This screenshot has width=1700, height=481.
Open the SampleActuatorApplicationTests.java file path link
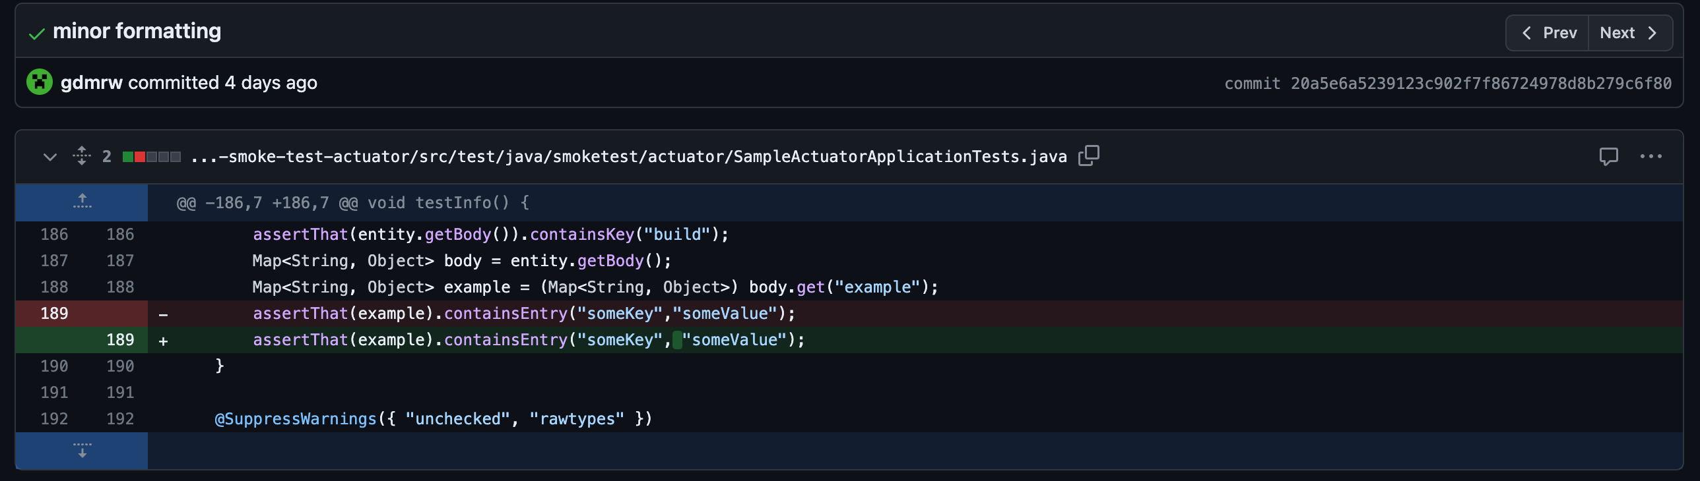[x=628, y=157]
